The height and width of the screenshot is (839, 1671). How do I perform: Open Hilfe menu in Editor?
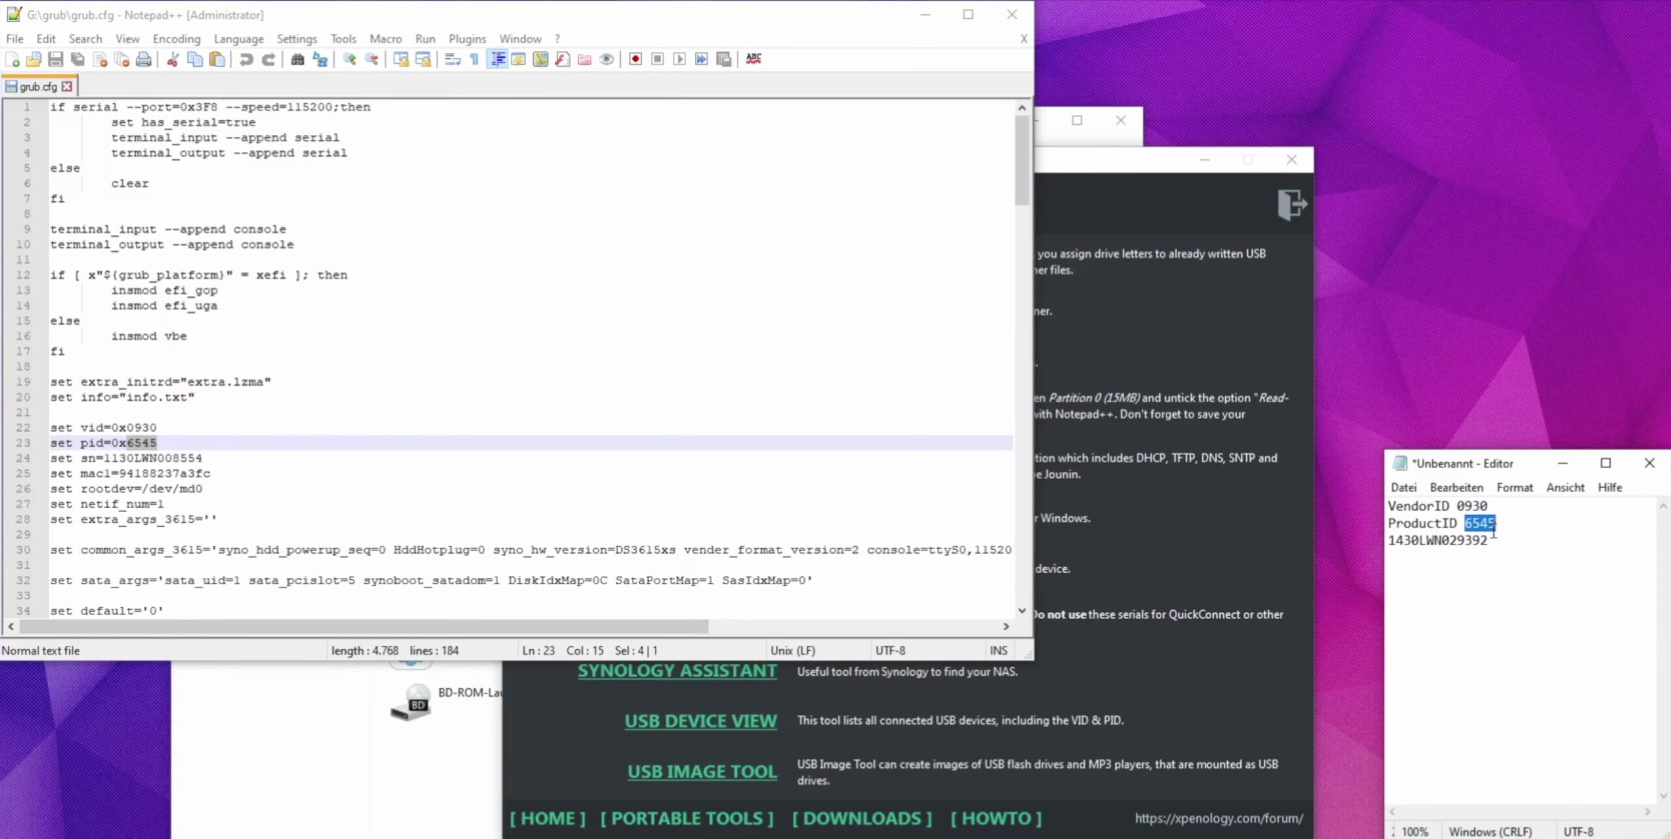pyautogui.click(x=1610, y=488)
